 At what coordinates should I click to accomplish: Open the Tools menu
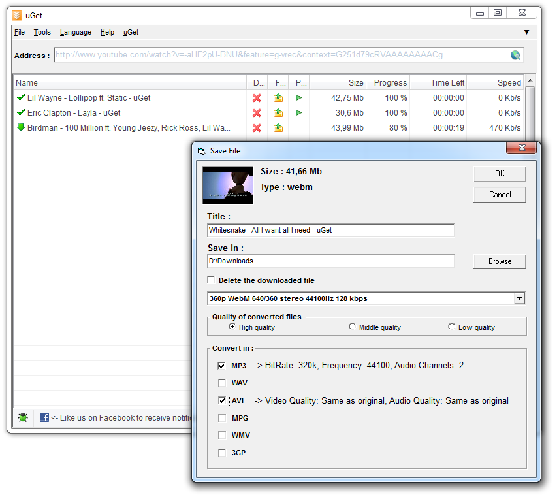coord(42,33)
